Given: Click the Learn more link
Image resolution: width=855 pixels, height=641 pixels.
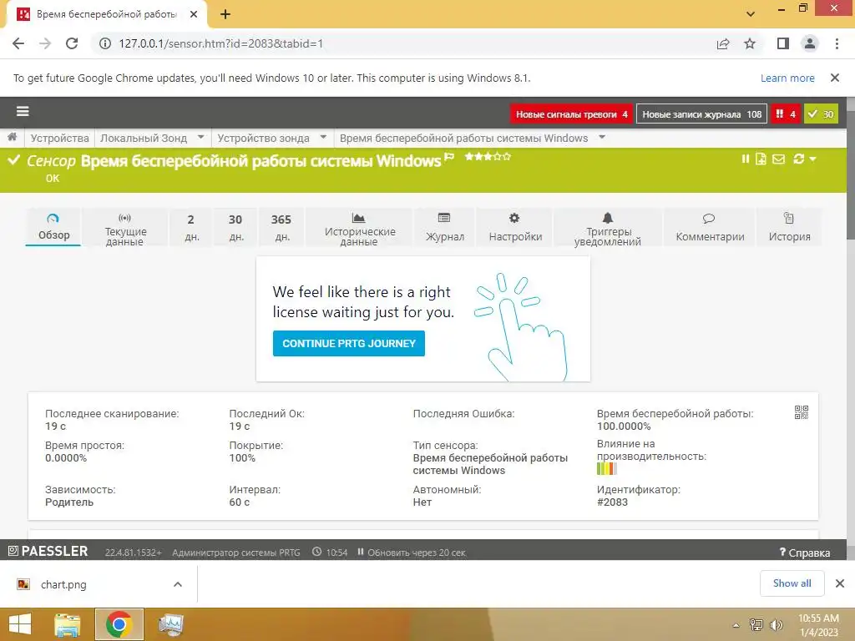Looking at the screenshot, I should (x=787, y=78).
